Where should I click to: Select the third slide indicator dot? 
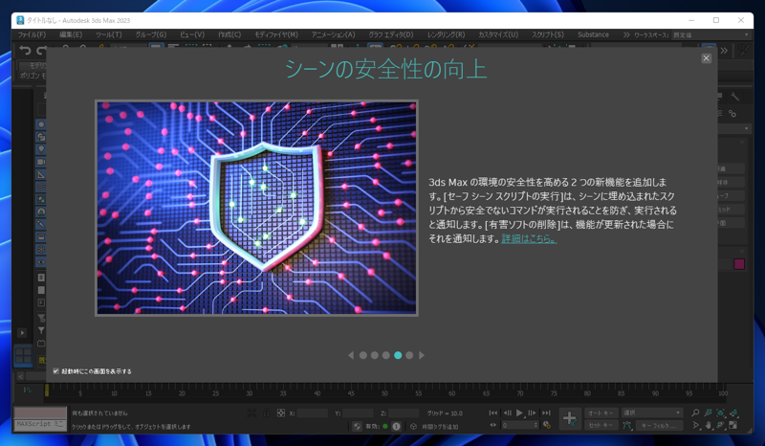pos(386,356)
